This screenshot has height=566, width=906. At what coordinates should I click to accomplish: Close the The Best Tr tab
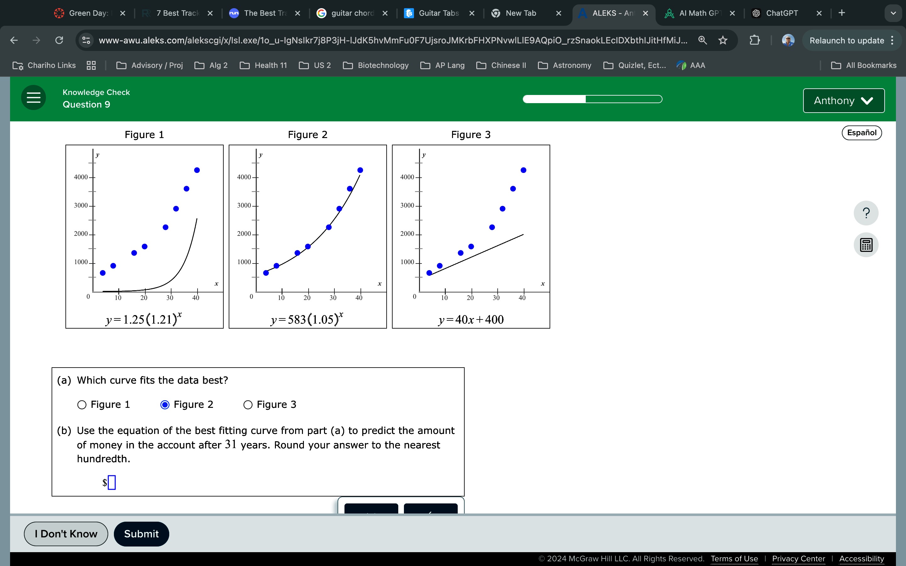[x=297, y=13]
